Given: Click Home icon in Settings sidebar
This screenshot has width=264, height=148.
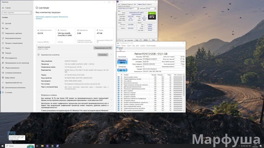Looking at the screenshot, I should [x=3, y=8].
